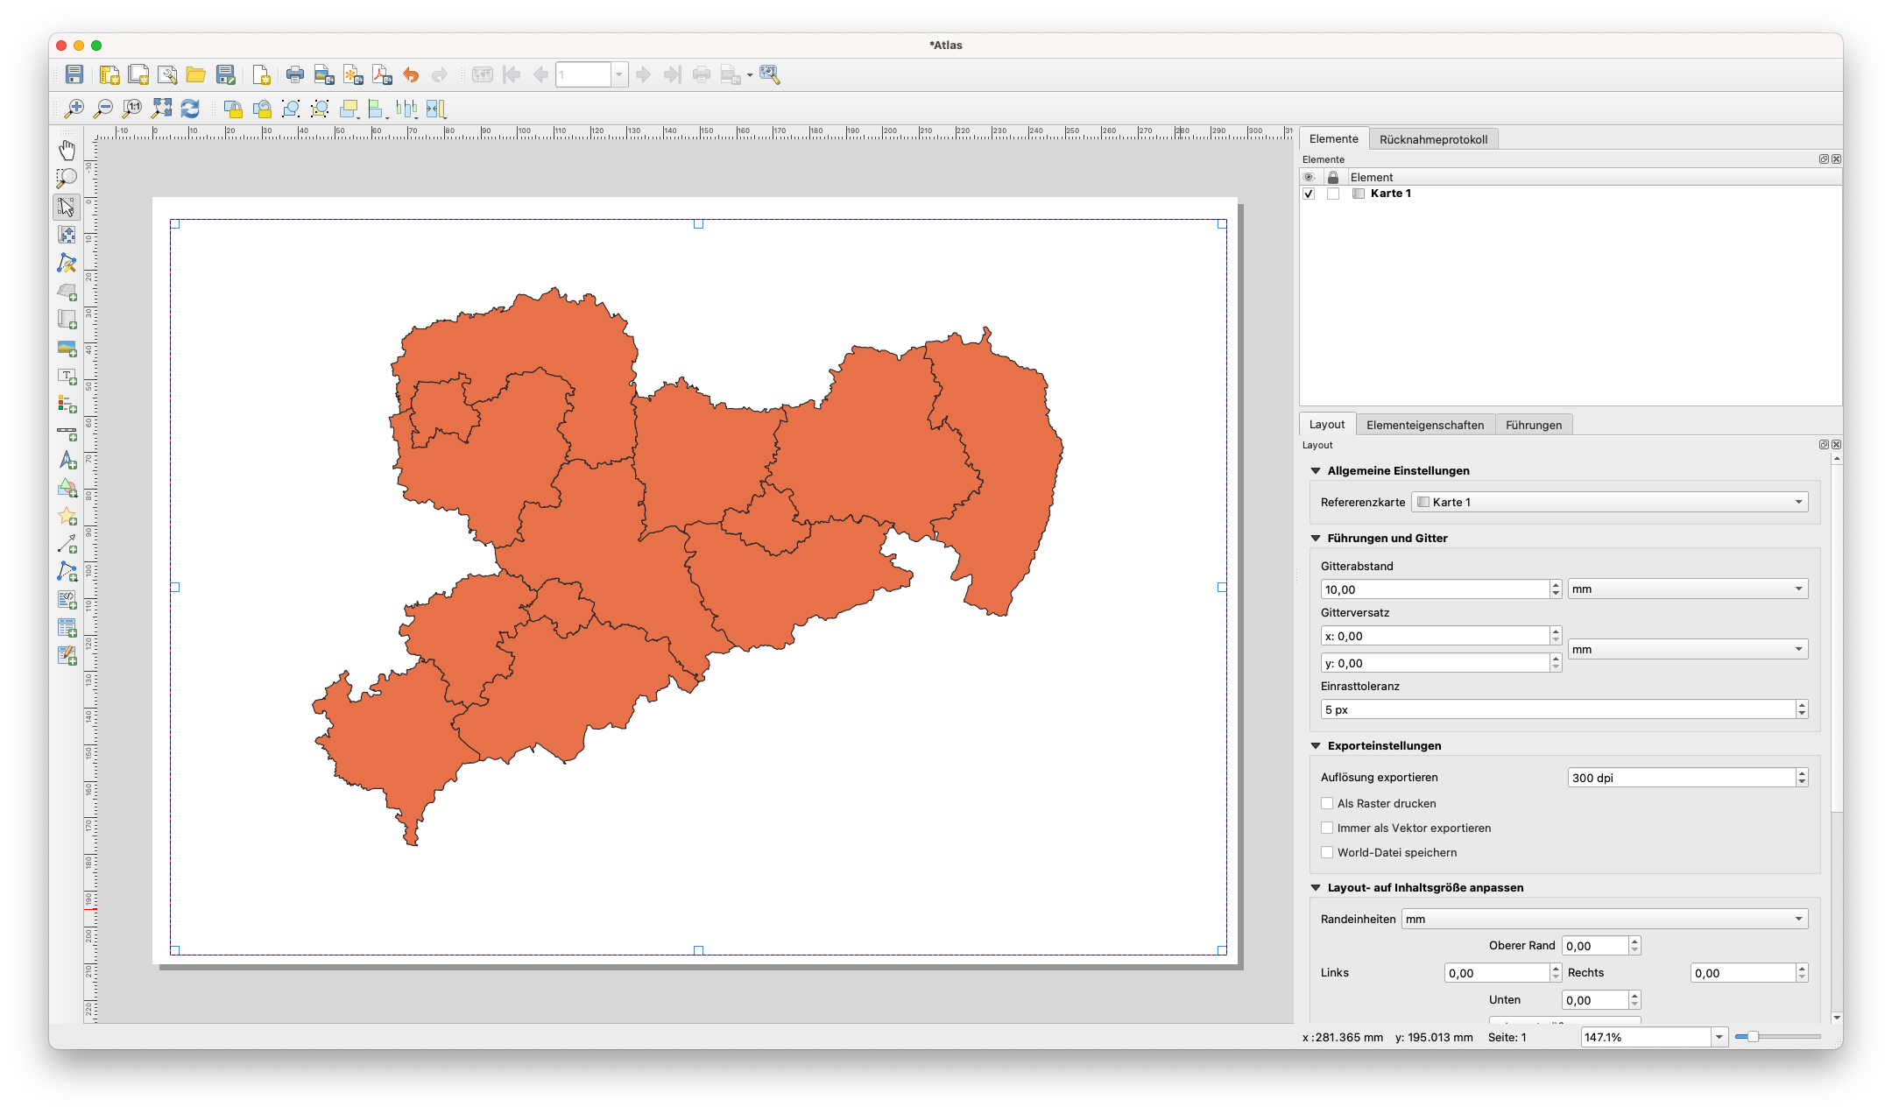
Task: Choose the Add arrow tool
Action: point(67,545)
